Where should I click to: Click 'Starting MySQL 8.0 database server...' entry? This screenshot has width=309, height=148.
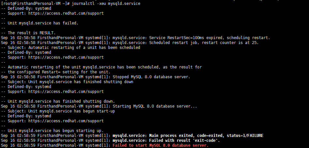click(x=155, y=106)
